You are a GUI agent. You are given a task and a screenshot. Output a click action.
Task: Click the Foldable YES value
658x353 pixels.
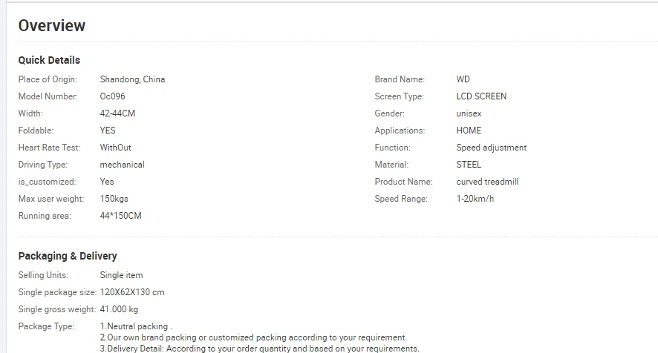(x=108, y=131)
